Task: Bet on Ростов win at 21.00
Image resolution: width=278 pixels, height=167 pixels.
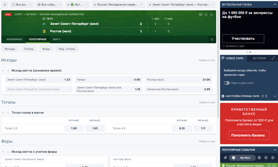Action: (x=179, y=80)
